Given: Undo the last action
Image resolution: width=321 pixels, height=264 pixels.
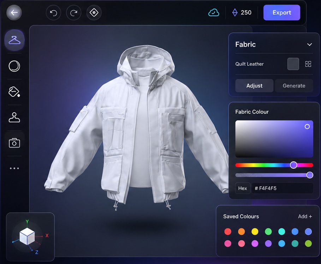Looking at the screenshot, I should (x=53, y=13).
